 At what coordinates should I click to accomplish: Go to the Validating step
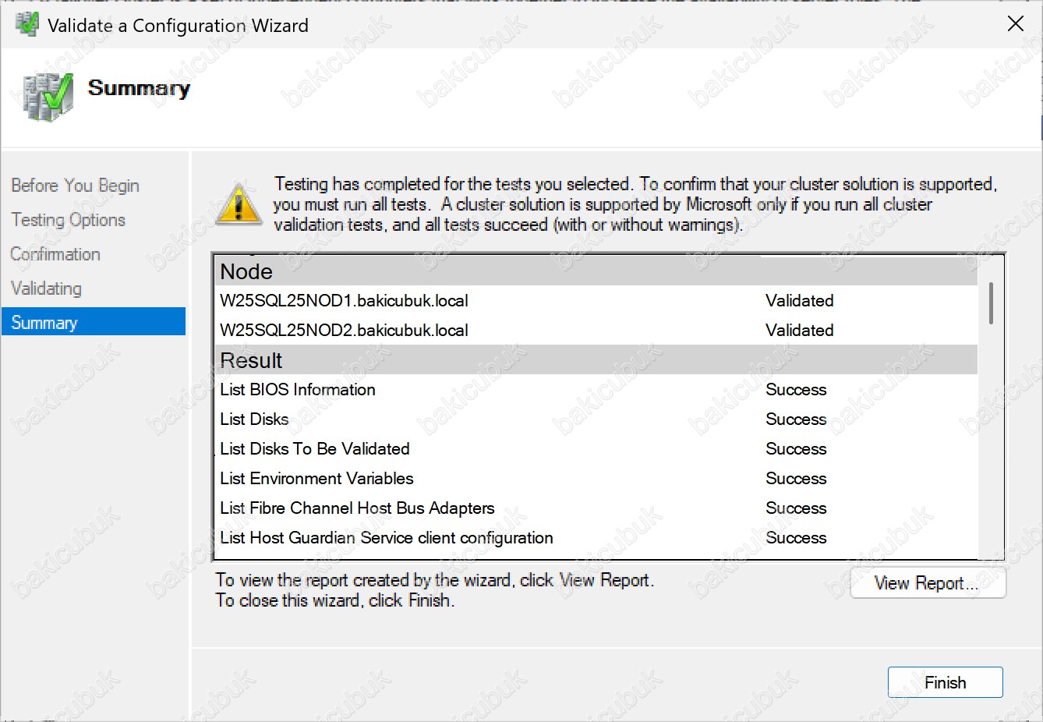(46, 288)
